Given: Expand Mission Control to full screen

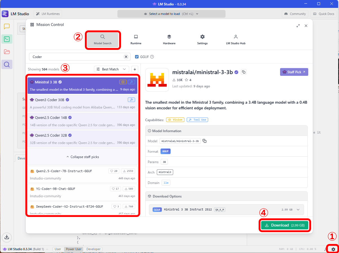Looking at the screenshot, I should click(298, 26).
